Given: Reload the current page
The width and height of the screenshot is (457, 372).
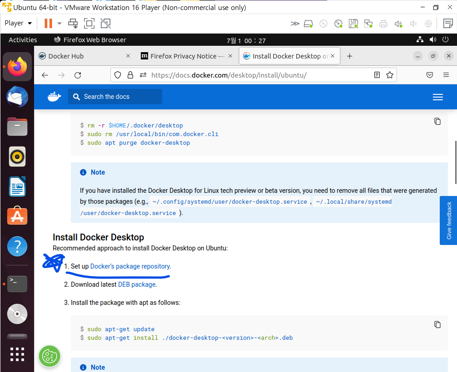Looking at the screenshot, I should (78, 75).
